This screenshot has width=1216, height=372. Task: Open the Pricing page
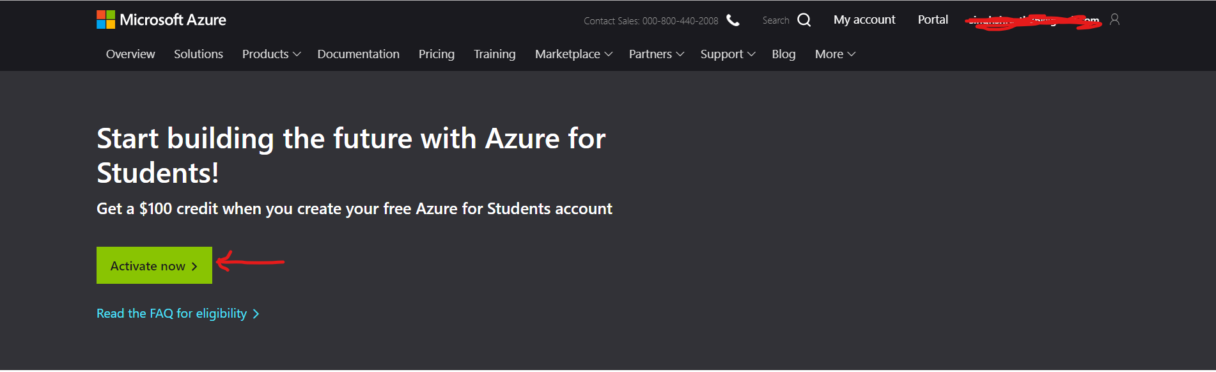[436, 54]
